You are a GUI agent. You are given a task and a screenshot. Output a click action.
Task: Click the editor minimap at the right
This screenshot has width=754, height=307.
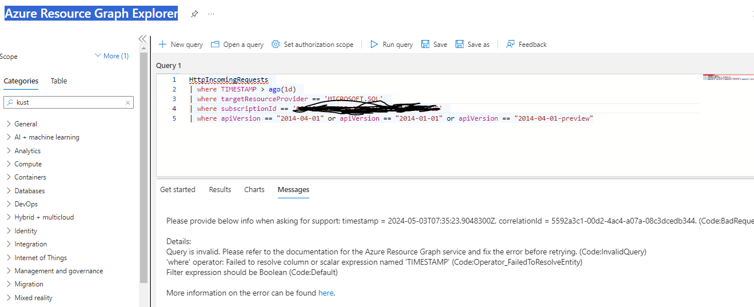pyautogui.click(x=728, y=77)
